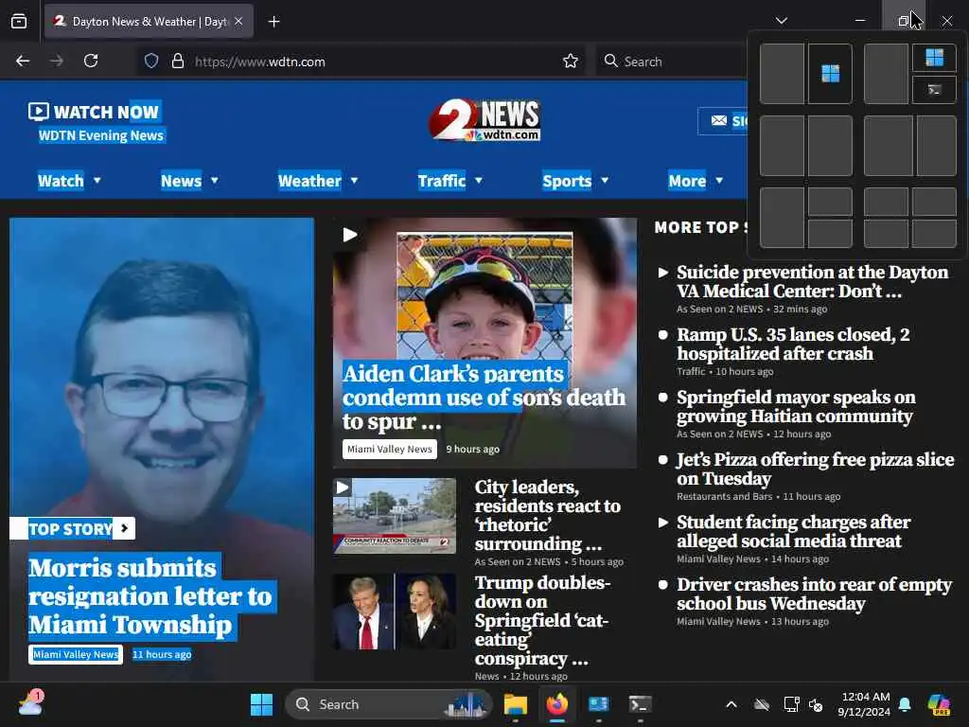
Task: Go forward to the next page
Action: (x=57, y=62)
